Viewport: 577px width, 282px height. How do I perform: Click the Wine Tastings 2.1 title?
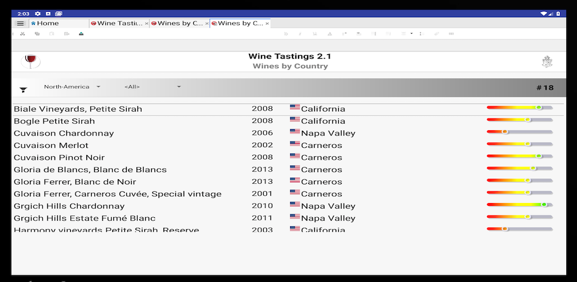[x=290, y=56]
